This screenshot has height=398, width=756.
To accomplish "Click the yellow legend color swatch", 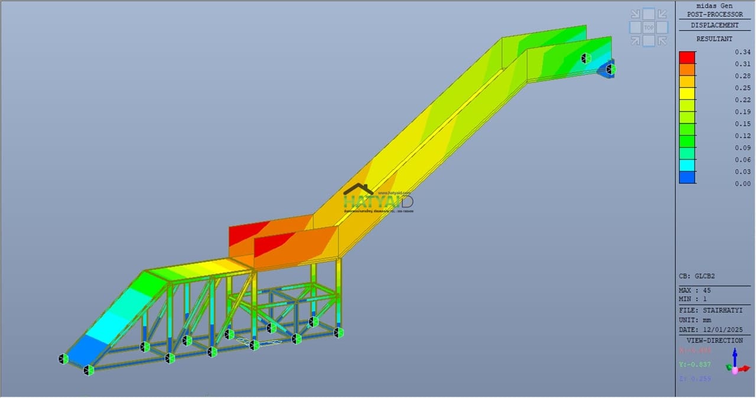I will click(687, 93).
